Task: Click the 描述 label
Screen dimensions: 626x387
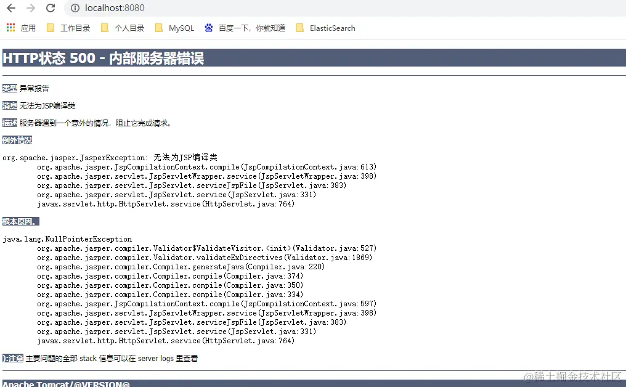Action: [10, 123]
